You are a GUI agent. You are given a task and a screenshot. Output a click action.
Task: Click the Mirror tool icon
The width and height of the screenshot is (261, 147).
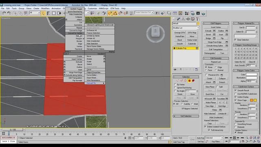click(x=157, y=13)
